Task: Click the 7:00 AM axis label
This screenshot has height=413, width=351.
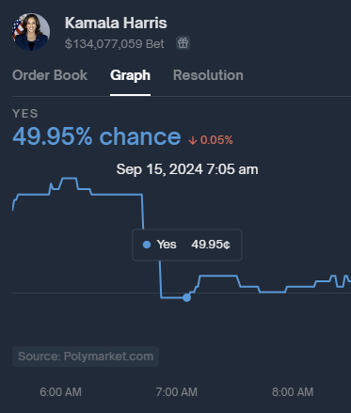Action: [177, 392]
